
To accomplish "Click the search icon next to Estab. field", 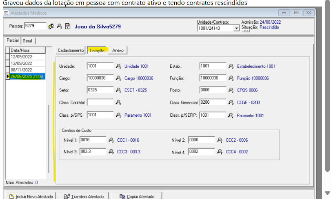I will [231, 66].
